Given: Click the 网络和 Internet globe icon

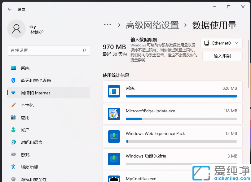Looking at the screenshot, I should pos(13,93).
